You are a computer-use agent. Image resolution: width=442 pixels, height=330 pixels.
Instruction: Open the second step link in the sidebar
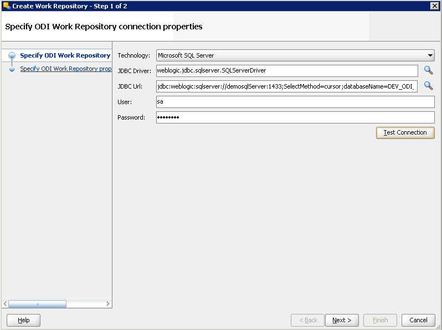(x=66, y=69)
